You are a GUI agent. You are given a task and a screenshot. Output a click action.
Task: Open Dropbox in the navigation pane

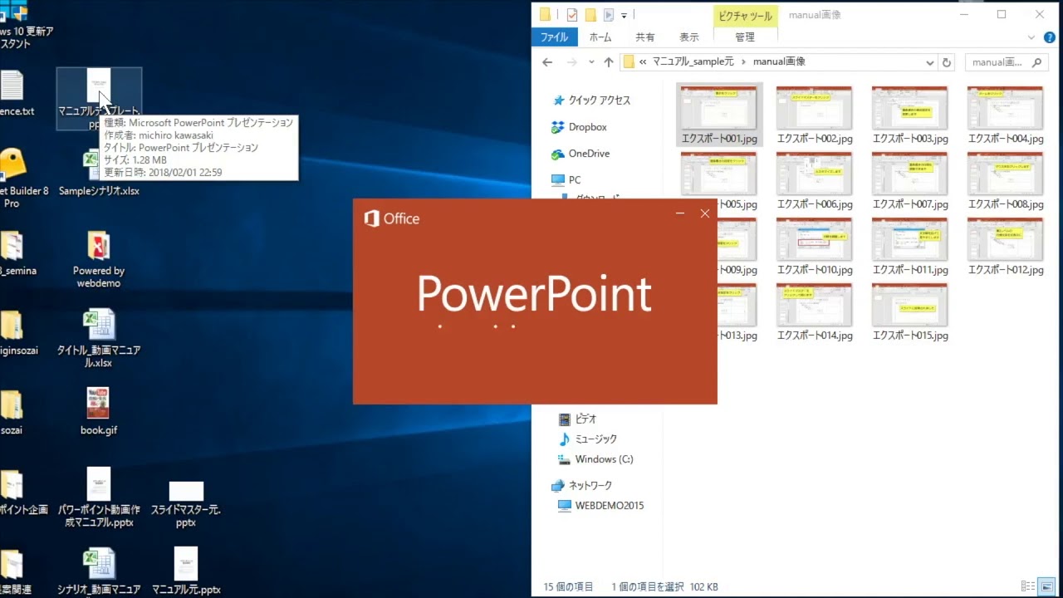[579, 127]
